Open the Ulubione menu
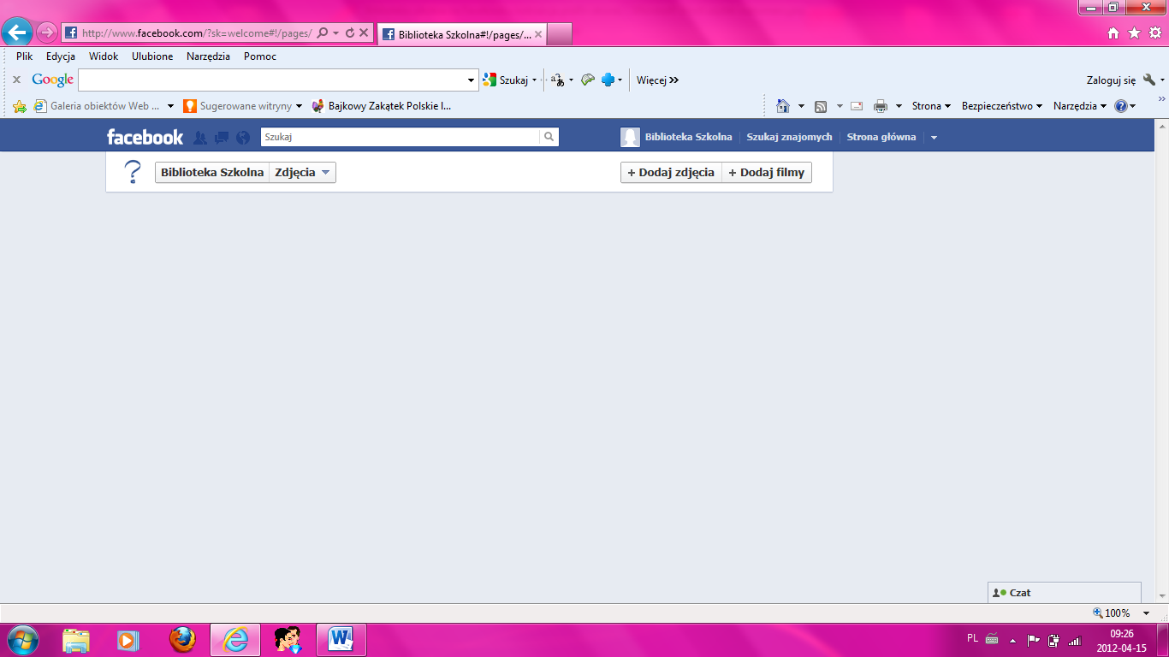 coord(152,56)
